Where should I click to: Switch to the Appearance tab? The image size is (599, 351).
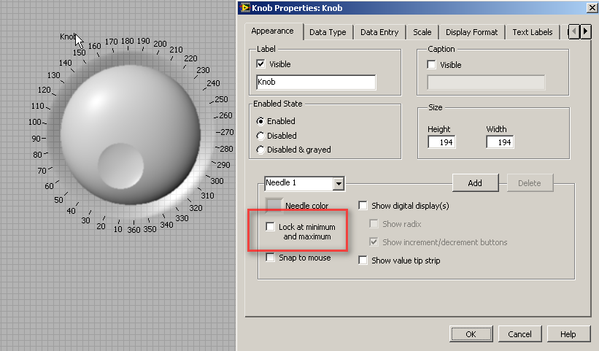click(x=272, y=31)
